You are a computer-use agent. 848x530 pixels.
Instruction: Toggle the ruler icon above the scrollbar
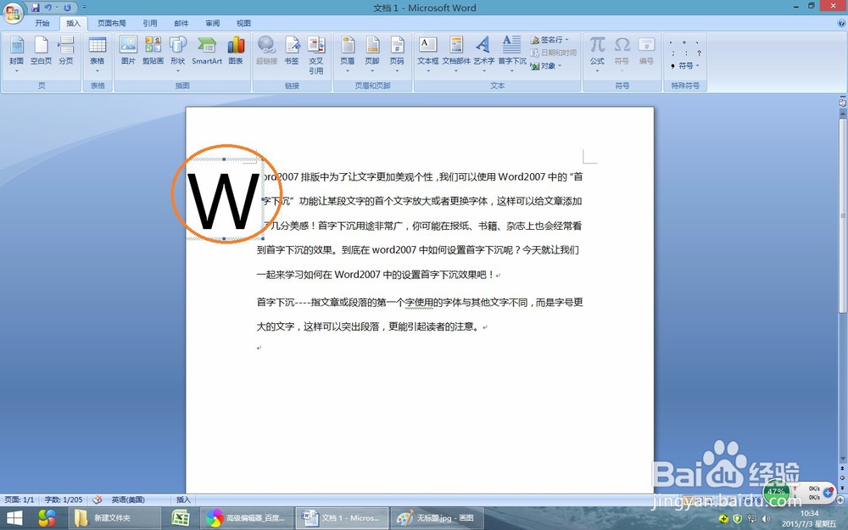click(843, 102)
